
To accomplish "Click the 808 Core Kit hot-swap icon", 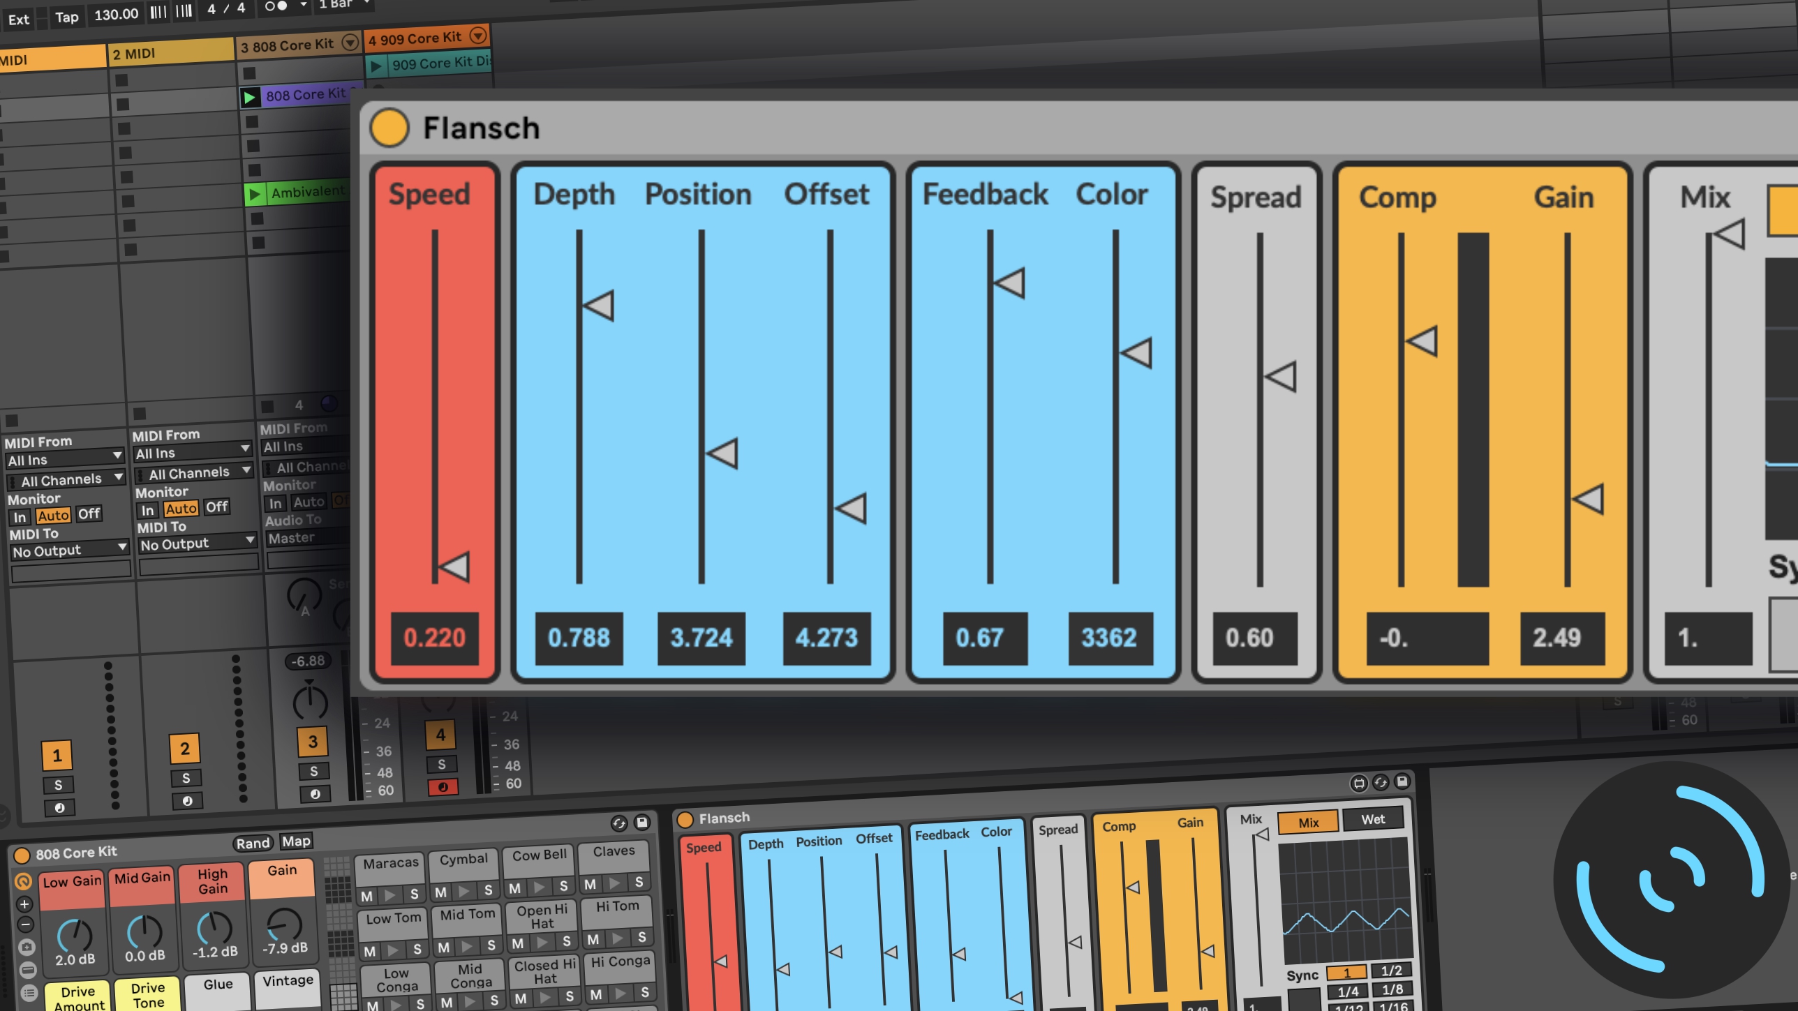I will click(x=618, y=824).
